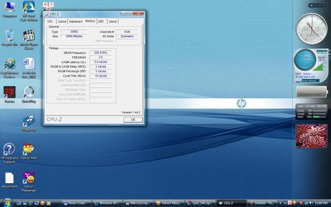
Task: Click the Windows Start orb
Action: click(x=7, y=202)
